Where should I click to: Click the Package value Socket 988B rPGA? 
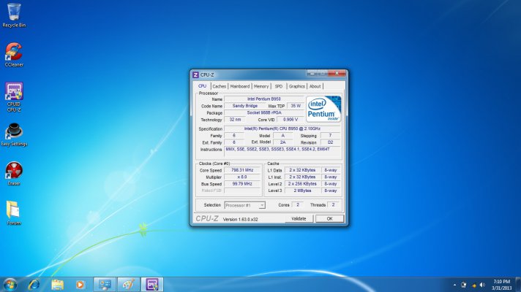coord(264,112)
